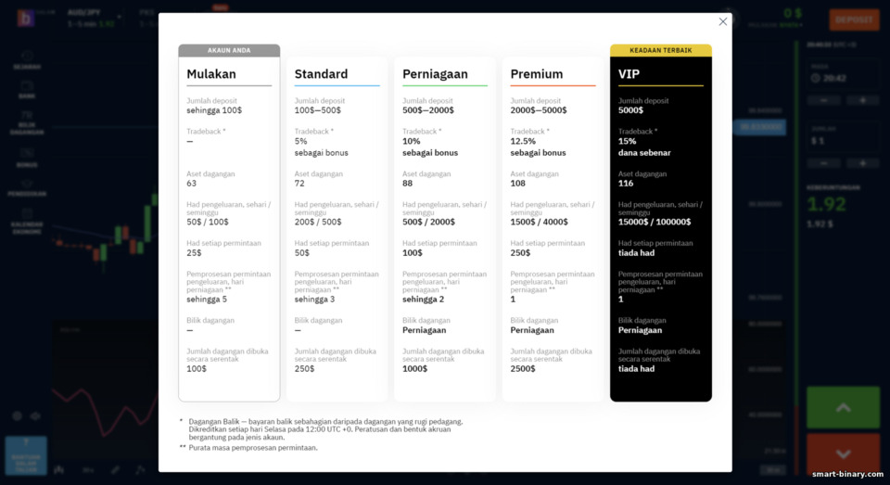The width and height of the screenshot is (890, 485).
Task: Open the blurred Kalendar Ekonomi sidebar icon
Action: point(27,222)
